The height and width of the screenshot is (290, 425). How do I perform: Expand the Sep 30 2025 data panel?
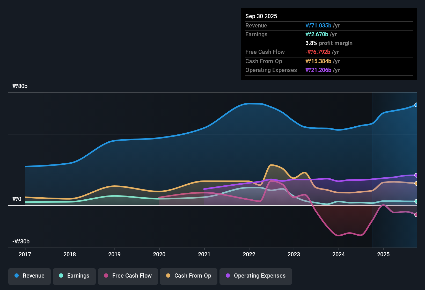261,16
